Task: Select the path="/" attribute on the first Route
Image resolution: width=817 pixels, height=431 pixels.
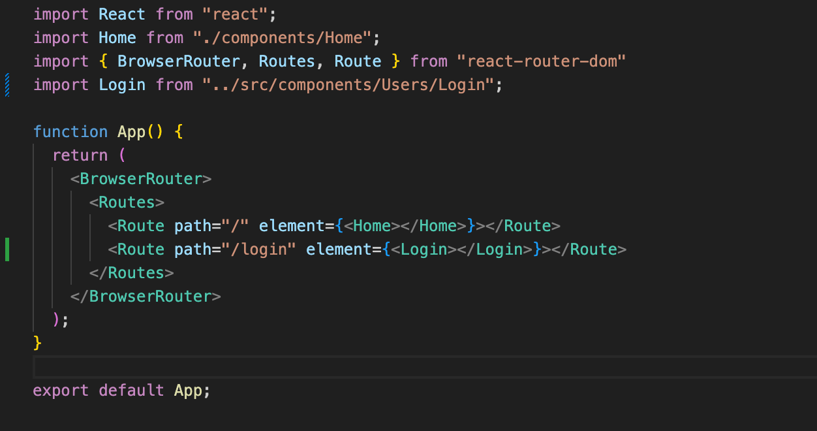Action: (210, 225)
